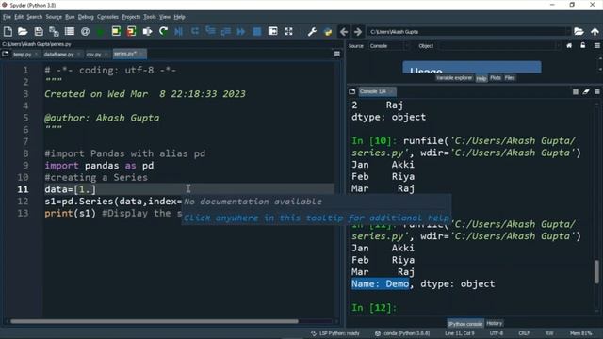Step over the current line in debugger
The image size is (603, 339).
195,31
